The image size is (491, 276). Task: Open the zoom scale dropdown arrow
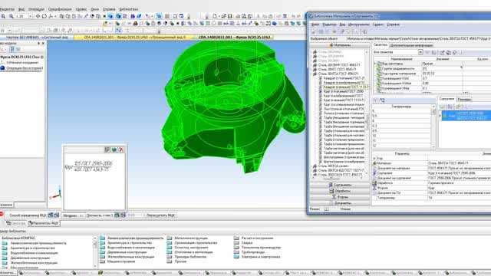(30, 16)
